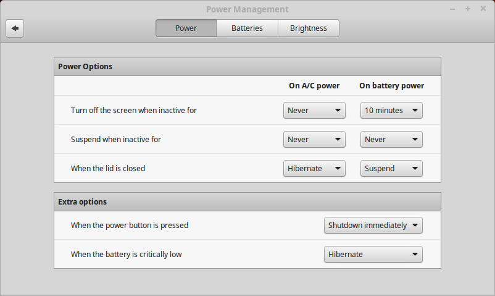Screen dimensions: 495x296
Task: Expand battery power suspend-when-inactive dropdown
Action: pos(391,140)
